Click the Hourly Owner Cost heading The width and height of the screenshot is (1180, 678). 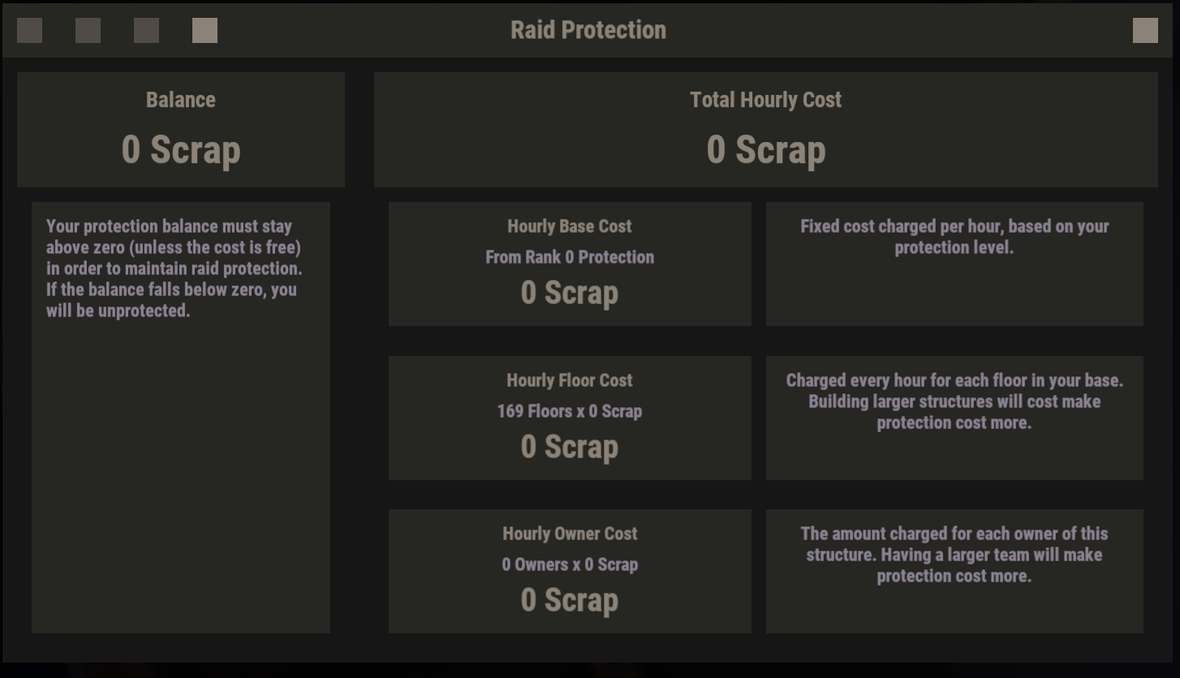point(570,534)
